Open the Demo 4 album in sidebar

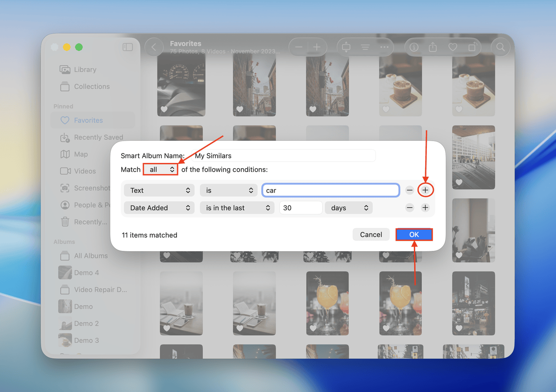tap(86, 273)
